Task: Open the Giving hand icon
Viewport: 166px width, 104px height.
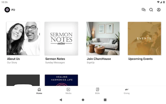Action: [x=127, y=89]
